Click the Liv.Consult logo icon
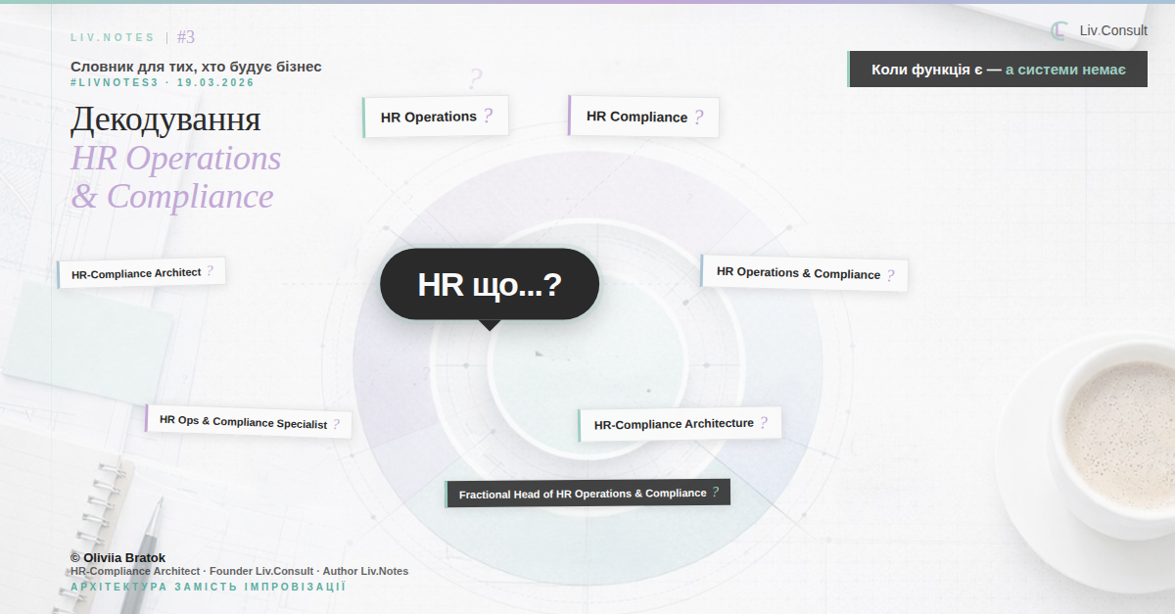1175x614 pixels. pyautogui.click(x=1058, y=30)
